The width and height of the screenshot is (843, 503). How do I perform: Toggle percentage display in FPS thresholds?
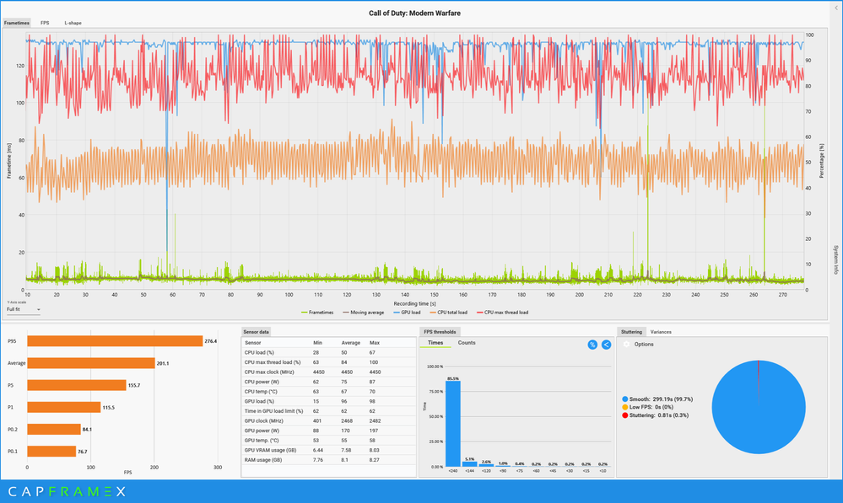[592, 345]
